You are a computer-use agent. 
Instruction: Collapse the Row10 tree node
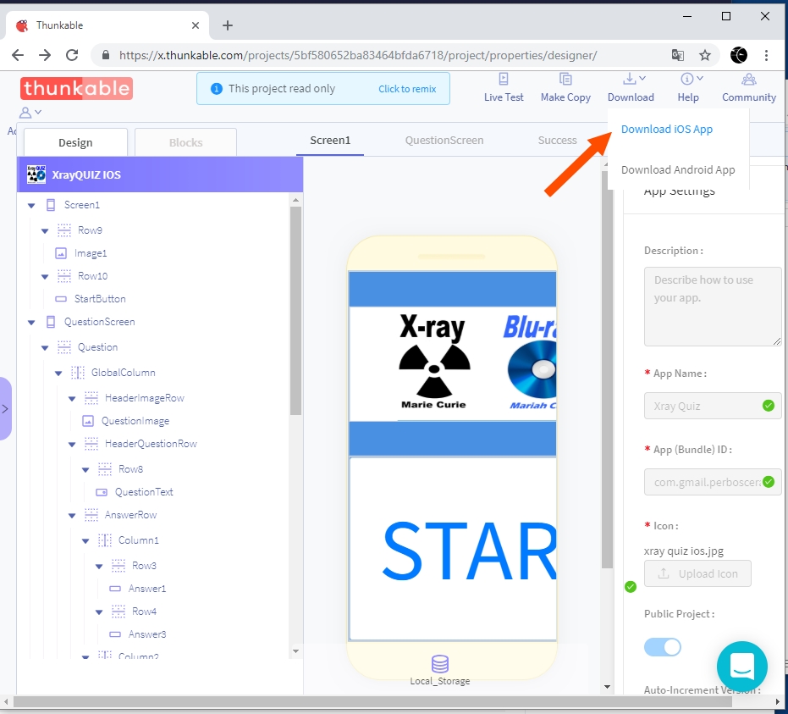coord(45,277)
